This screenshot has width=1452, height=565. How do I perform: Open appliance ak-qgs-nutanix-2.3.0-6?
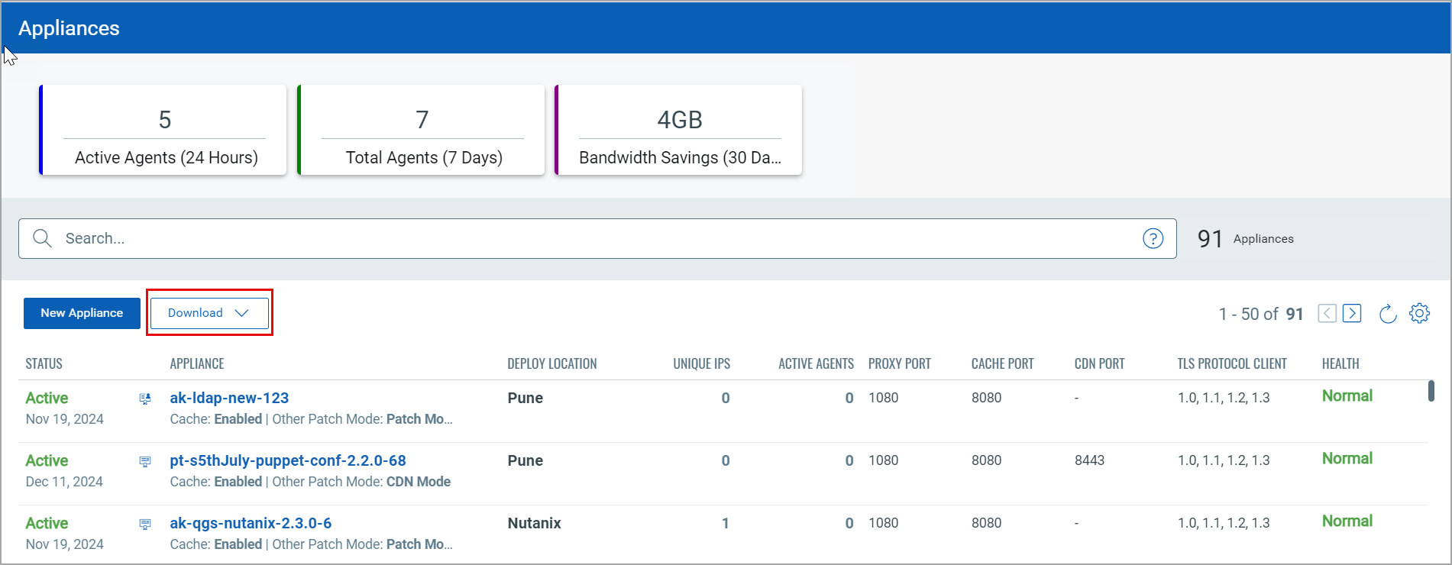[251, 523]
